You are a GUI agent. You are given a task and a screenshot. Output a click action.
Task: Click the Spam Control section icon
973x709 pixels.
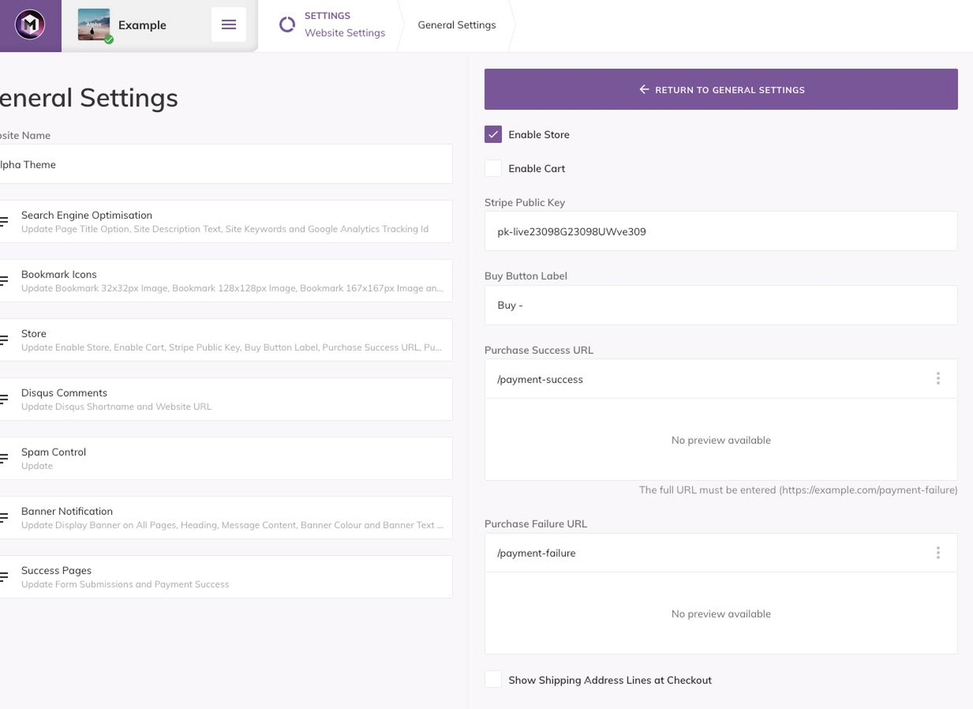coord(4,458)
